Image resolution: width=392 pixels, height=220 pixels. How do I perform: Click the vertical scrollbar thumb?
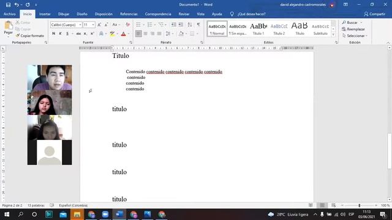pyautogui.click(x=390, y=152)
